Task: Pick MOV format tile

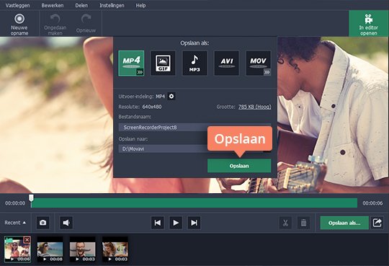Action: (259, 63)
